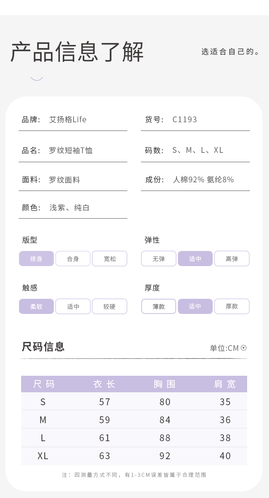Click the 衣长 column header
Viewport: 269px width, 498px height.
coord(104,384)
